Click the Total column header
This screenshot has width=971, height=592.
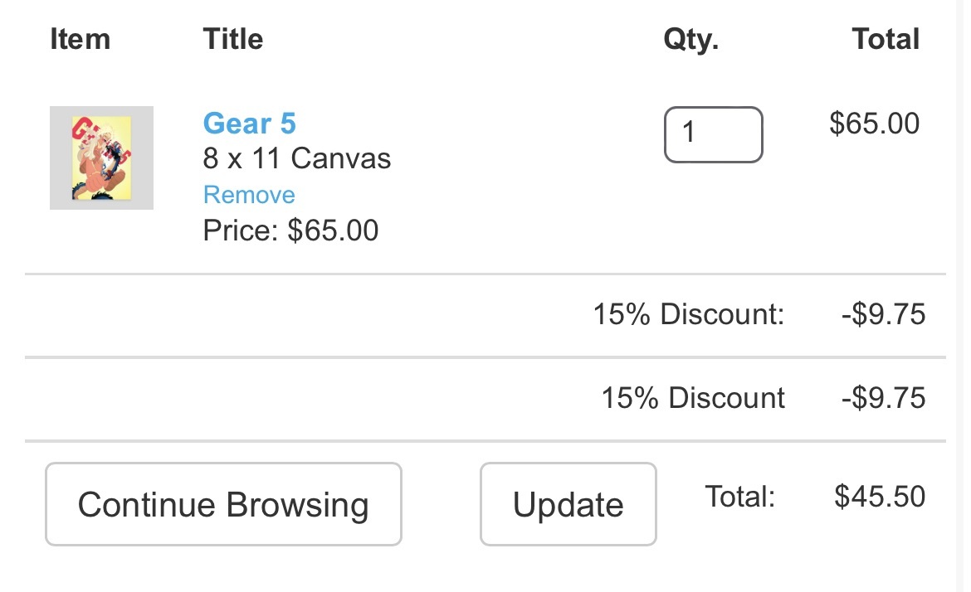pos(886,39)
